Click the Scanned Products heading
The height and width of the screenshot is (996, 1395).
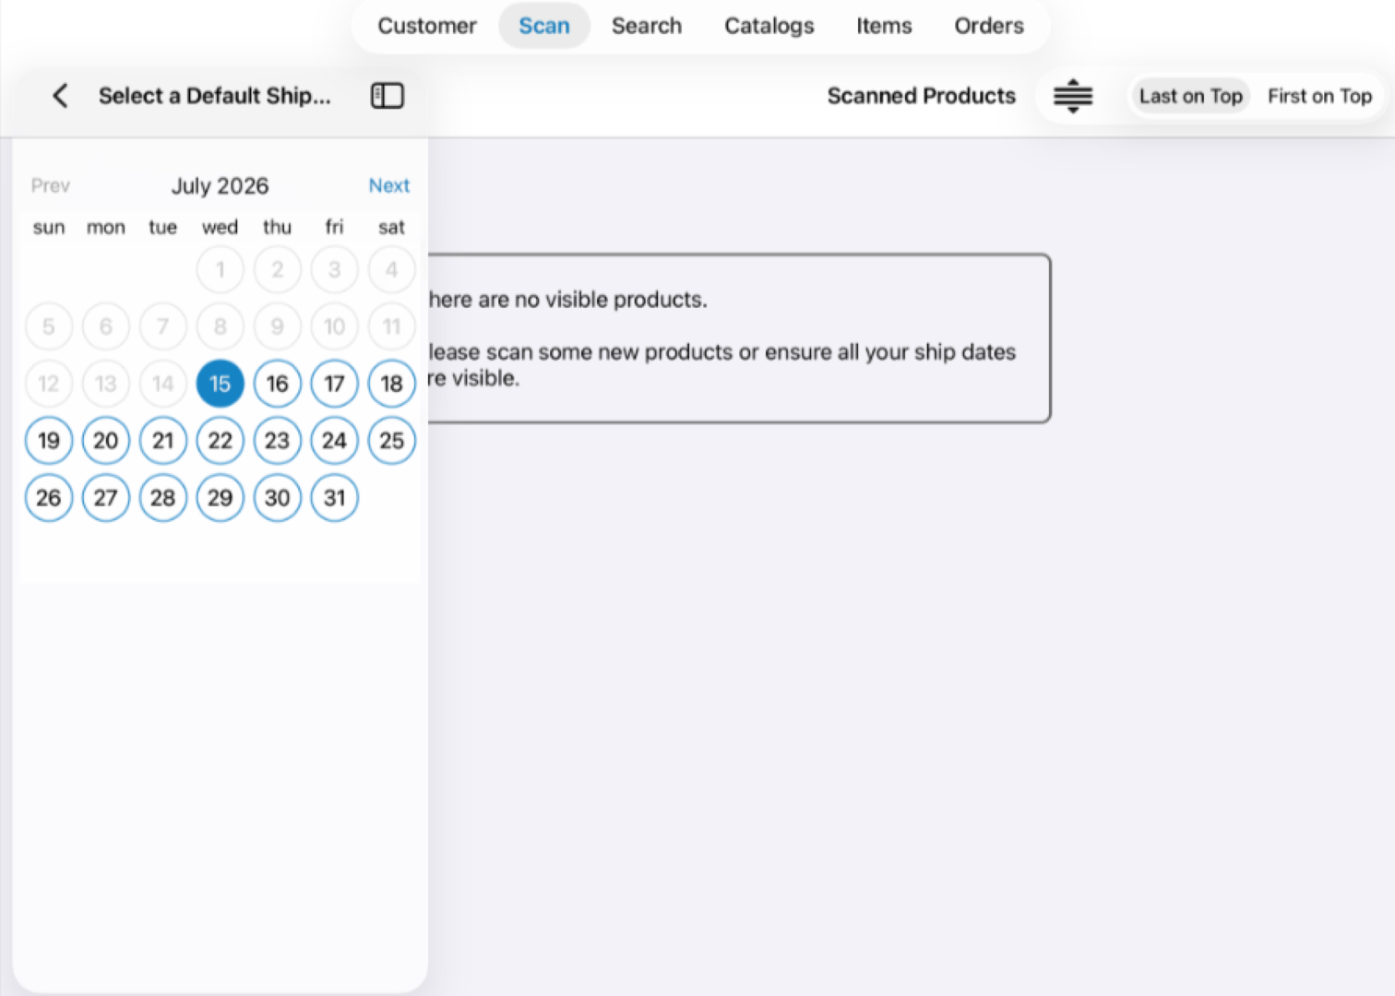921,96
